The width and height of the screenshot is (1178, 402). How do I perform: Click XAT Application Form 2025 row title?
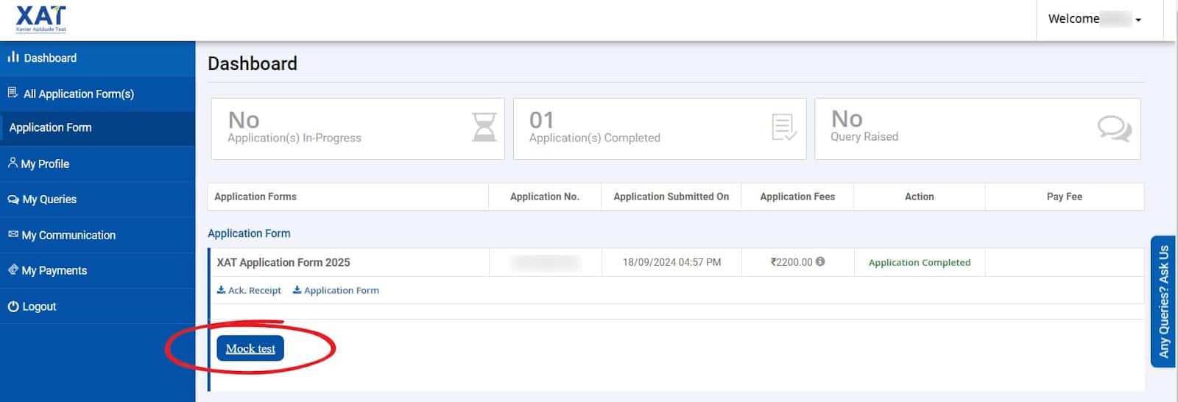pyautogui.click(x=283, y=262)
